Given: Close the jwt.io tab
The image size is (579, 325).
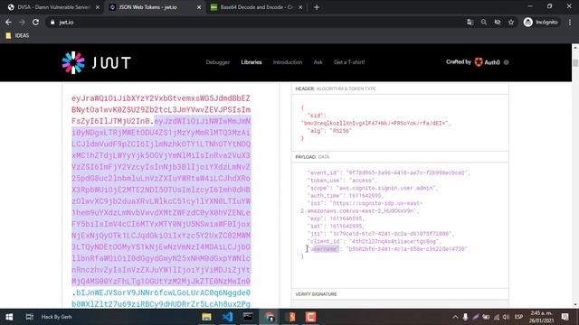Looking at the screenshot, I should 199,7.
